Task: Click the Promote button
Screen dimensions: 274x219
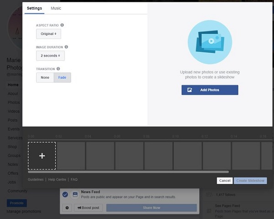Action: coord(17,203)
